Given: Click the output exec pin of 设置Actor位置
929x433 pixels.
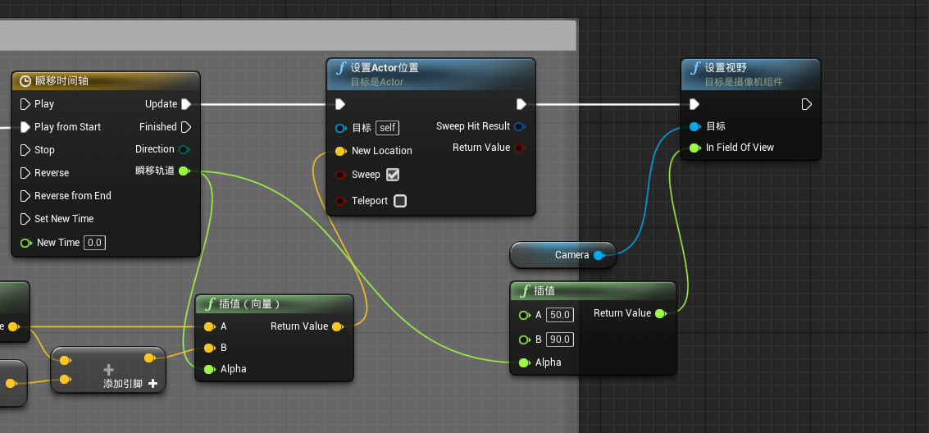Looking at the screenshot, I should click(x=521, y=104).
